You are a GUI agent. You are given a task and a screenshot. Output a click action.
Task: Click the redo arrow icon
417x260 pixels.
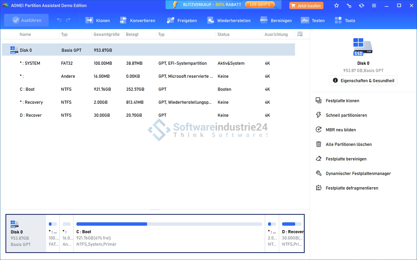tap(68, 20)
